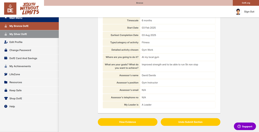Click the Resources folder icon
The height and width of the screenshot is (132, 259).
tap(6, 82)
